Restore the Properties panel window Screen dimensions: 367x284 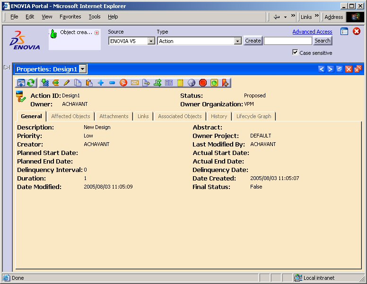(339, 69)
